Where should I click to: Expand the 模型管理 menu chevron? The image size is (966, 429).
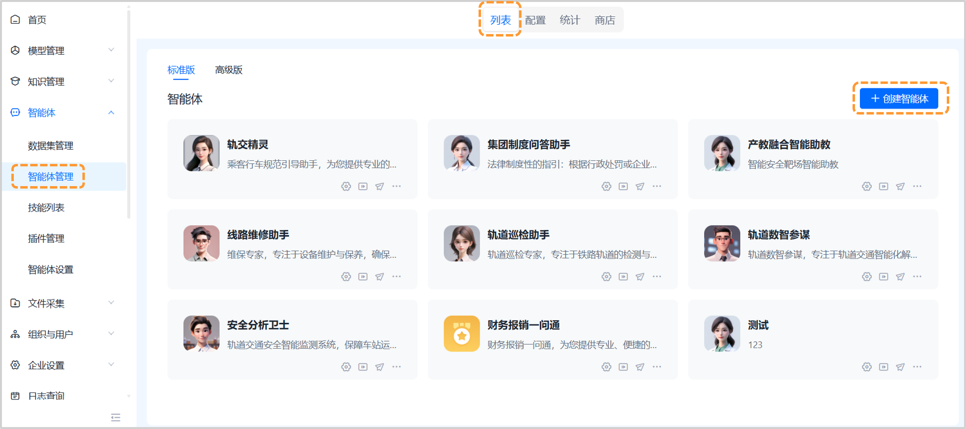click(x=111, y=50)
